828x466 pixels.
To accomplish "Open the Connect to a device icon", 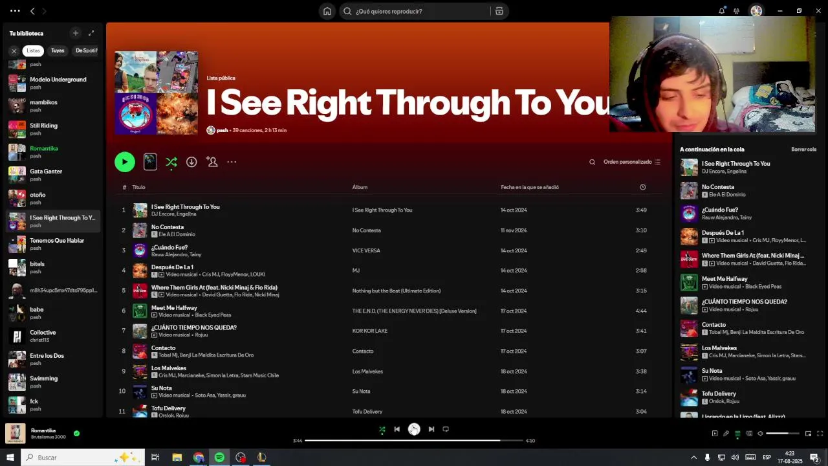I will click(749, 434).
